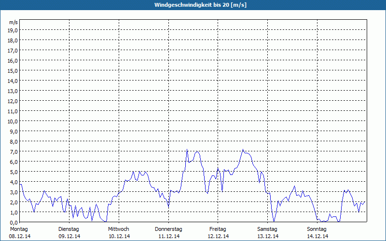Click the '3,0' y-axis value

pos(14,192)
